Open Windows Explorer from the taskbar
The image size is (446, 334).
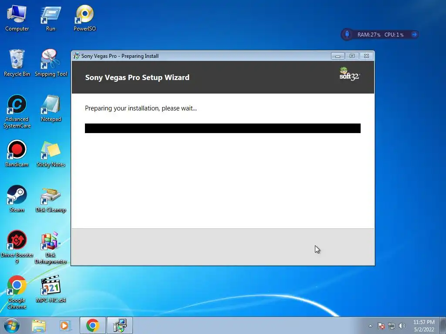click(x=39, y=325)
